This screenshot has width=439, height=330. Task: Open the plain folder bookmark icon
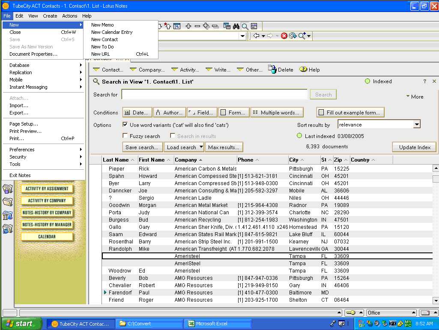(x=8, y=202)
